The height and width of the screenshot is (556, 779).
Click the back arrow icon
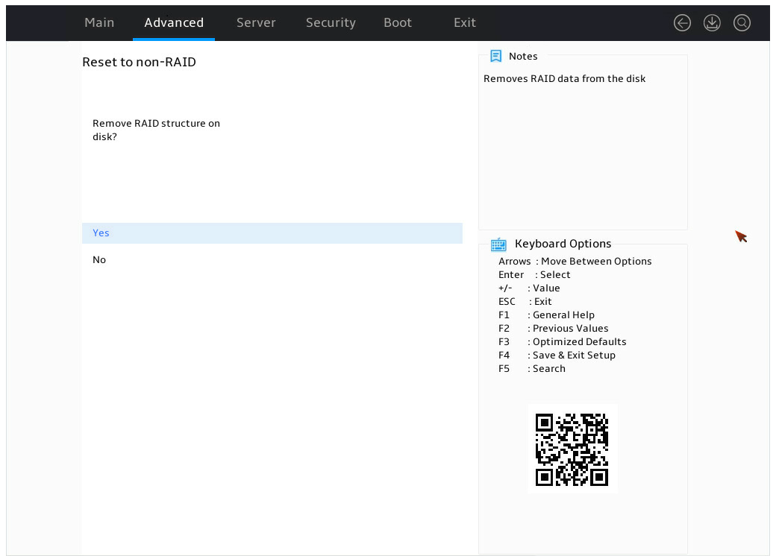pos(682,23)
